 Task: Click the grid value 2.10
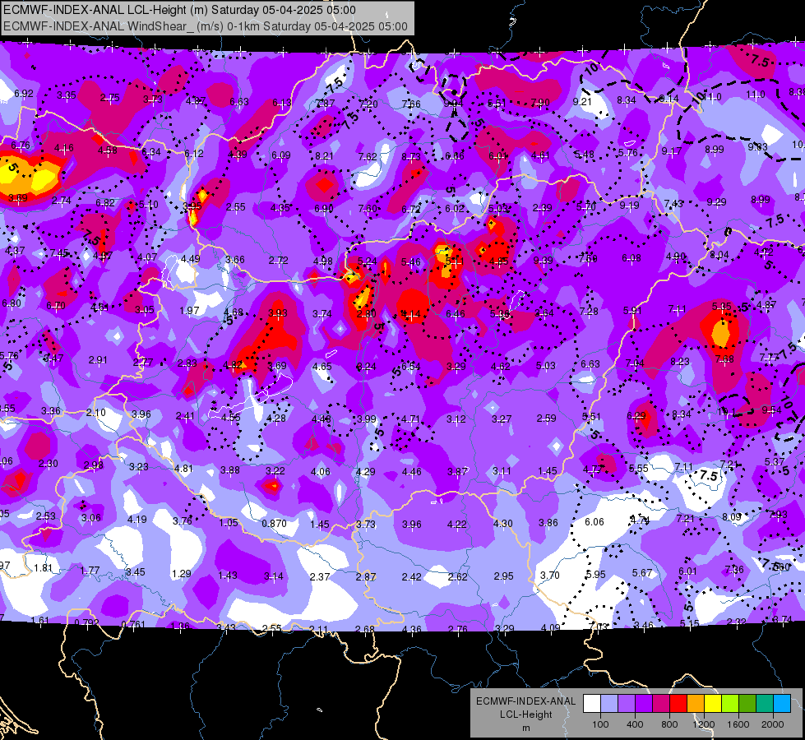pos(96,413)
